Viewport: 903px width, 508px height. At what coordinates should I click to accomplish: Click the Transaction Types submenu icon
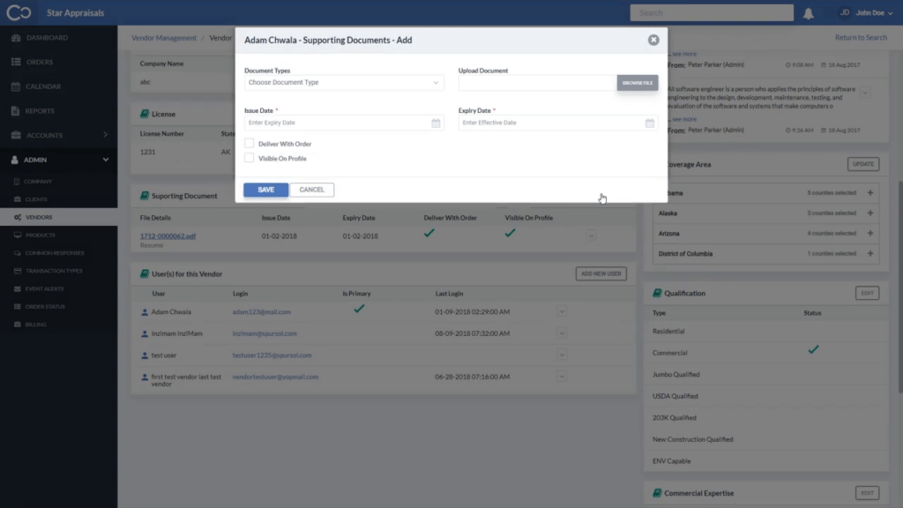point(18,271)
